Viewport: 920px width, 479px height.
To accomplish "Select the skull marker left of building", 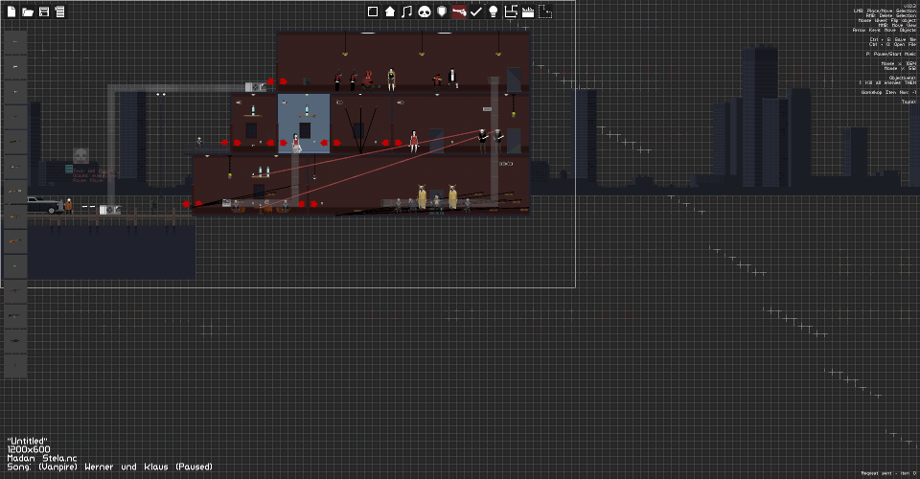I will click(80, 155).
